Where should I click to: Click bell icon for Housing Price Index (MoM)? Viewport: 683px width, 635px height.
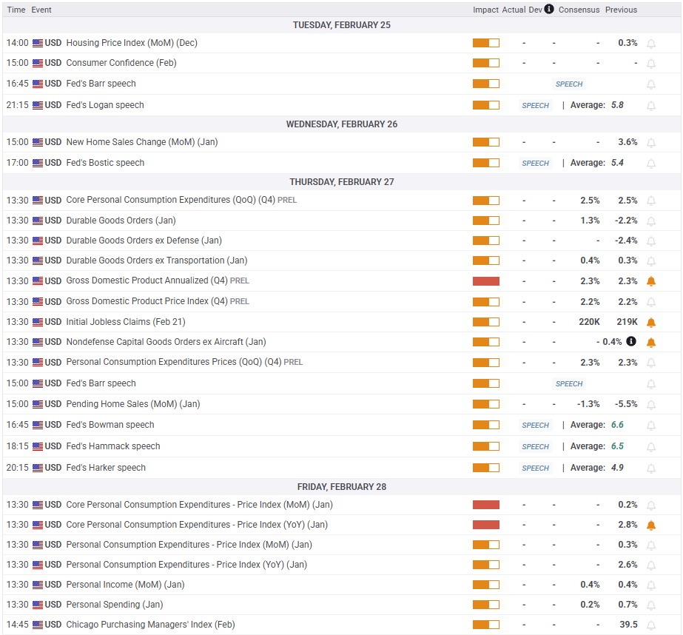point(651,44)
